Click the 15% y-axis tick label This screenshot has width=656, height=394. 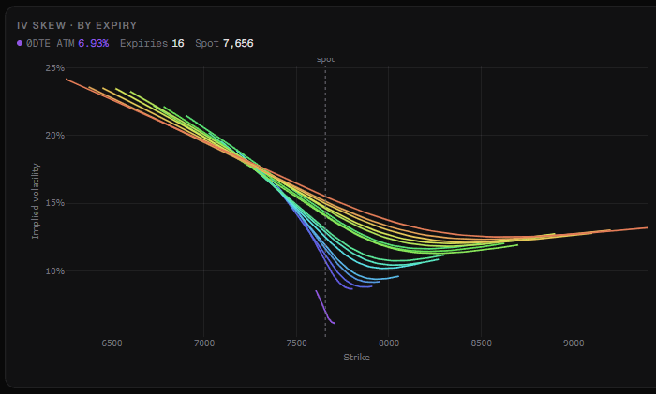coord(54,203)
